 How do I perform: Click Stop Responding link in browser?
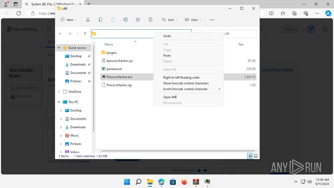[277, 70]
